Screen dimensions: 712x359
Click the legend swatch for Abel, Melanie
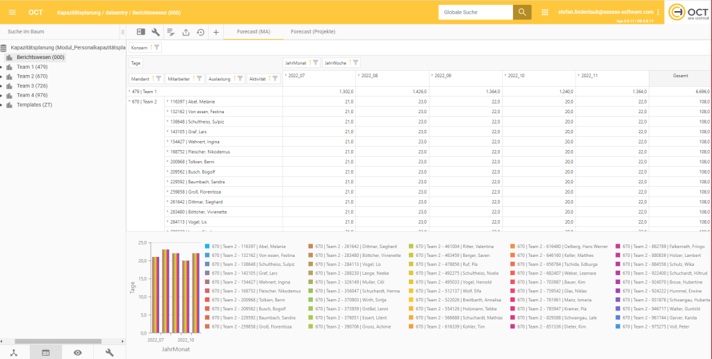point(208,247)
